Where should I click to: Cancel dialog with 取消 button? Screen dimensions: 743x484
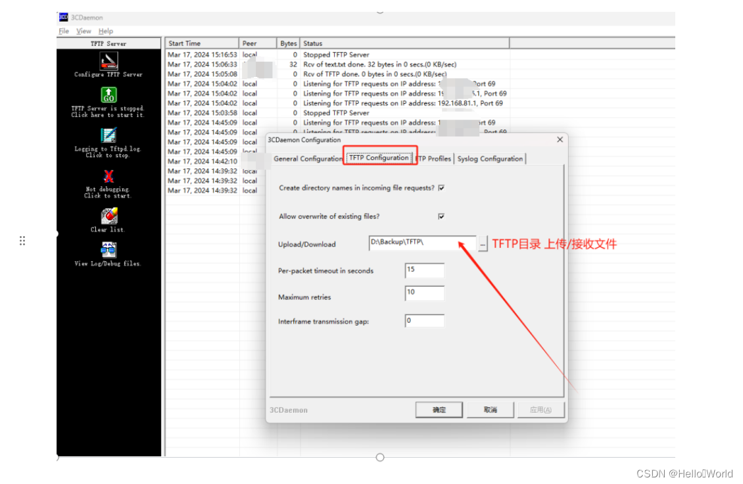point(490,410)
